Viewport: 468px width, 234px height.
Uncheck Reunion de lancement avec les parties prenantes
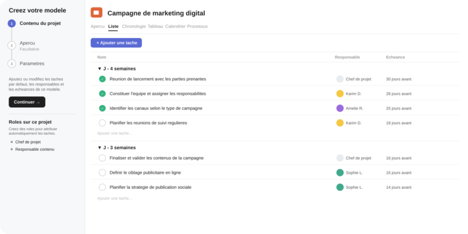[x=102, y=79]
